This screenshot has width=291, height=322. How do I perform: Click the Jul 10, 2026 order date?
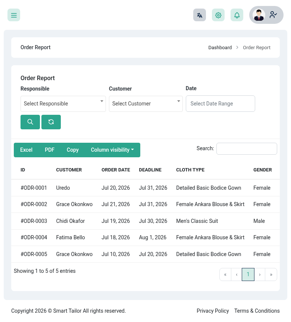point(116,254)
